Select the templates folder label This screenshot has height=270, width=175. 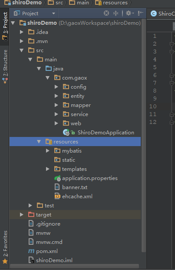pyautogui.click(x=74, y=169)
